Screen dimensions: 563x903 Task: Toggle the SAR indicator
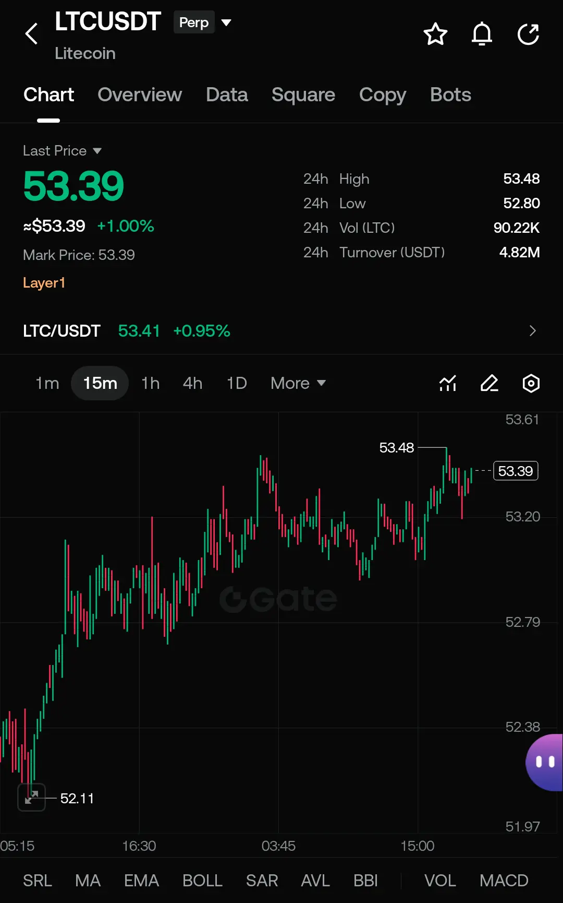[x=262, y=881]
